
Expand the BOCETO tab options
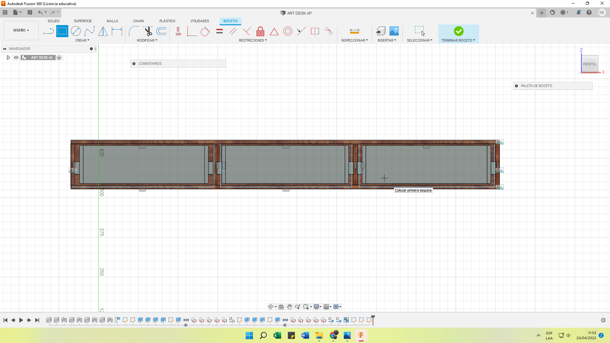(230, 21)
